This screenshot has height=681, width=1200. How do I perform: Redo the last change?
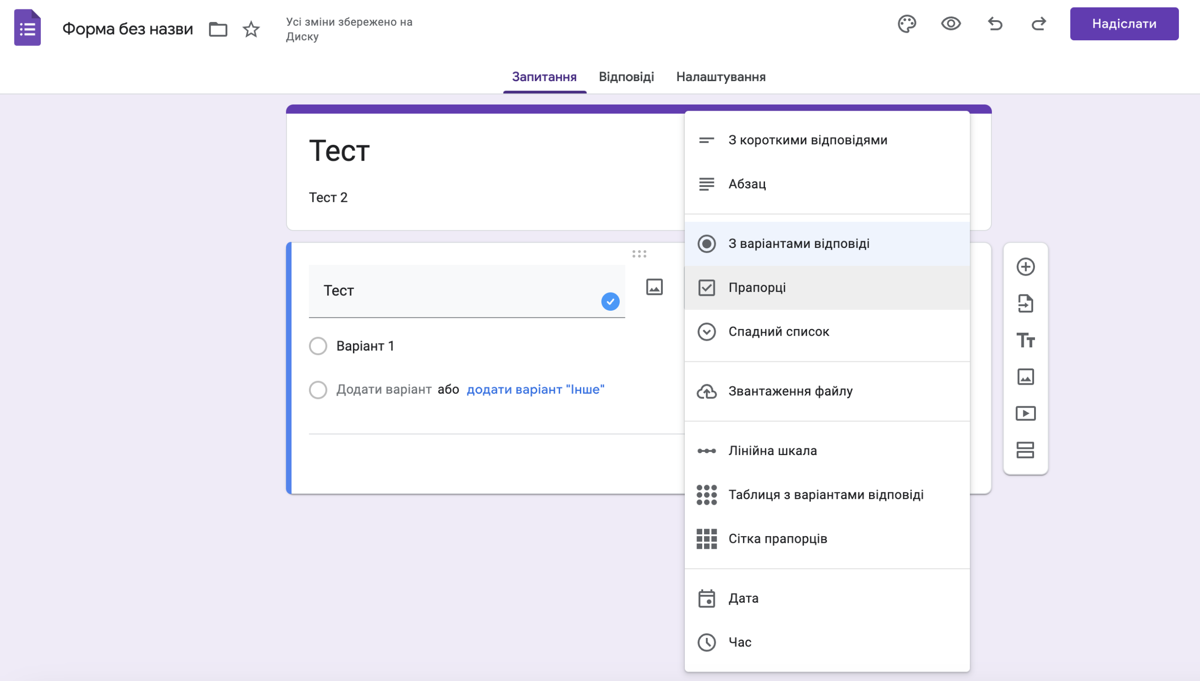[x=1039, y=24]
